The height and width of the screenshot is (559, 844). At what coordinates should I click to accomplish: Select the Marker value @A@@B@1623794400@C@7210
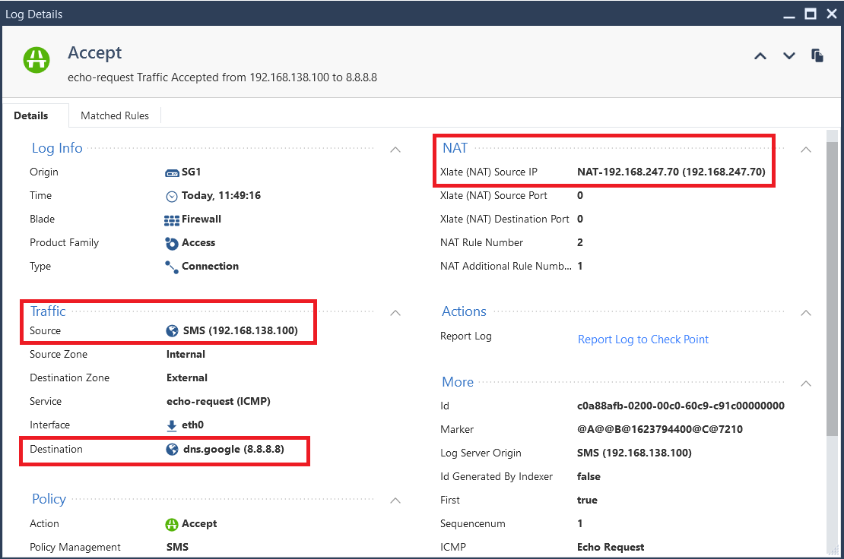[660, 429]
